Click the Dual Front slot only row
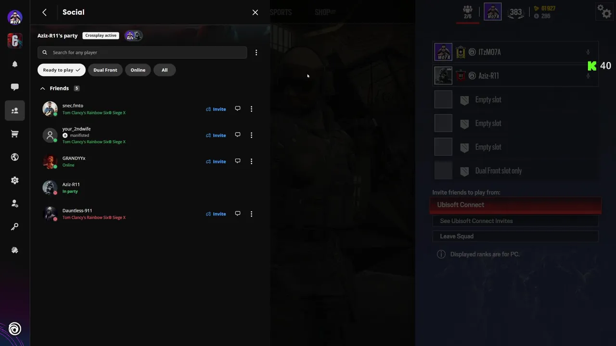This screenshot has height=346, width=616. tap(515, 171)
